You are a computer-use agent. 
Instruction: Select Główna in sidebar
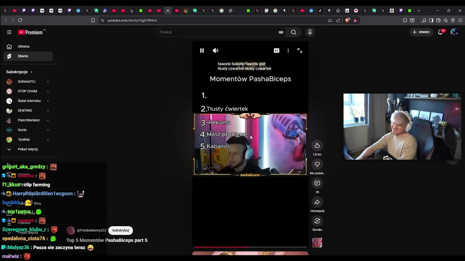point(28,46)
